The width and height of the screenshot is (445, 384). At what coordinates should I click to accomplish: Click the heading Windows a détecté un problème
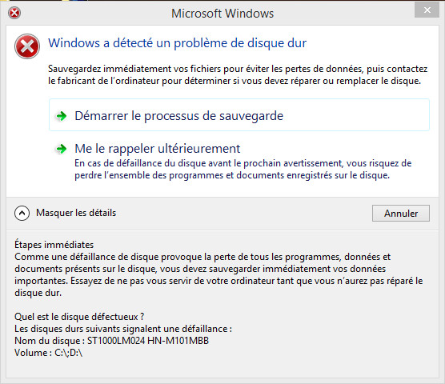point(177,43)
